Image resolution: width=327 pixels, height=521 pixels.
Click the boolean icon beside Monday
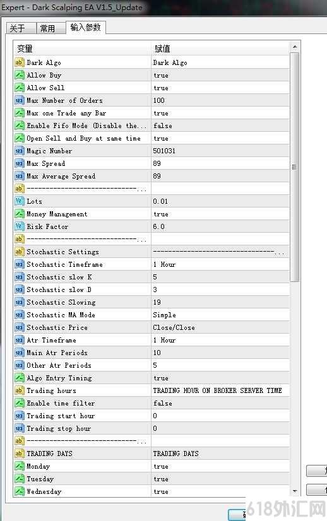pos(20,466)
